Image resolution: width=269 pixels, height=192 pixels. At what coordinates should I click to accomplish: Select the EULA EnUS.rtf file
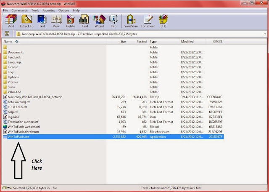coord(113,107)
